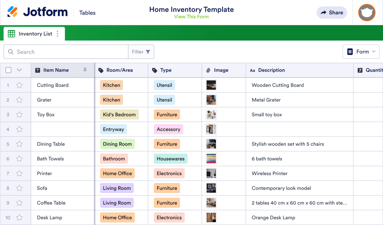Switch to the Inventory List tab
This screenshot has height=225, width=383.
[x=35, y=34]
